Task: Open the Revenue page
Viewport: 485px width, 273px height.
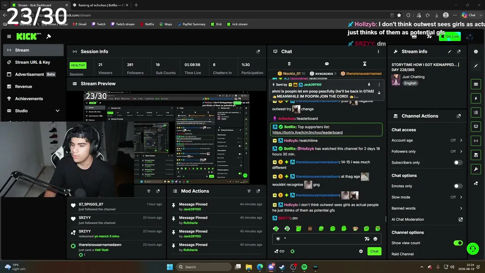Action: coord(33,86)
